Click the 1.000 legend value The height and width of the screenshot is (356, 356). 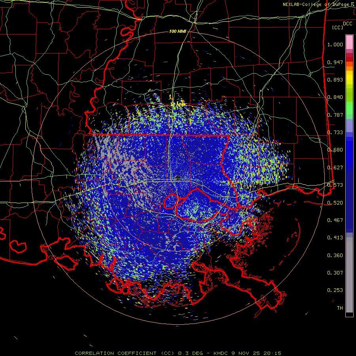click(335, 44)
